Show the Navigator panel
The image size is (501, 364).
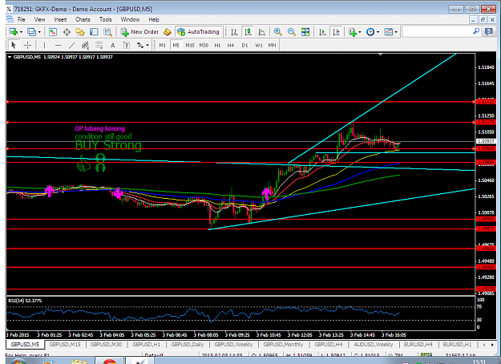tap(80, 32)
